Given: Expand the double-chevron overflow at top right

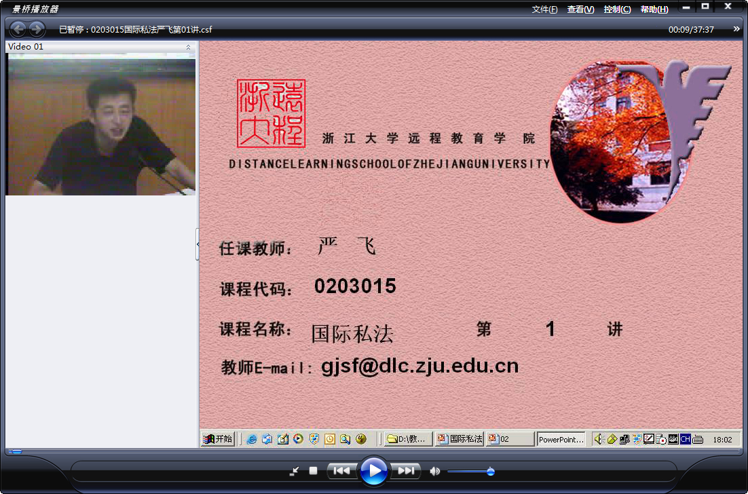Looking at the screenshot, I should click(x=736, y=29).
